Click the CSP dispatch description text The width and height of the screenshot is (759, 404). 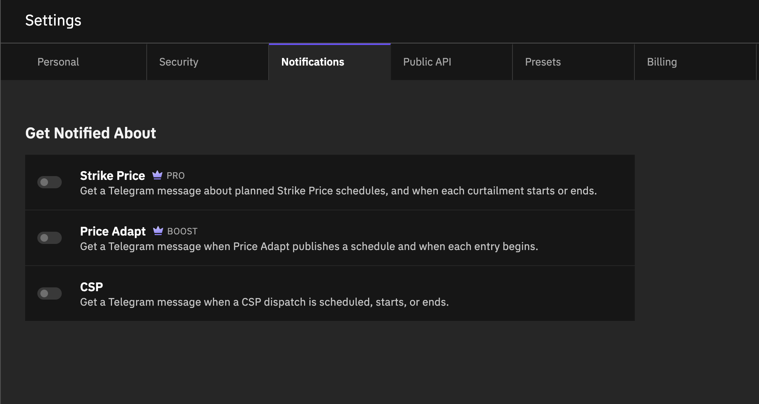[x=264, y=302]
